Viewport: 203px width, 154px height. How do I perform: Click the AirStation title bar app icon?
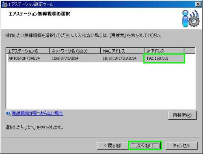(x=5, y=4)
